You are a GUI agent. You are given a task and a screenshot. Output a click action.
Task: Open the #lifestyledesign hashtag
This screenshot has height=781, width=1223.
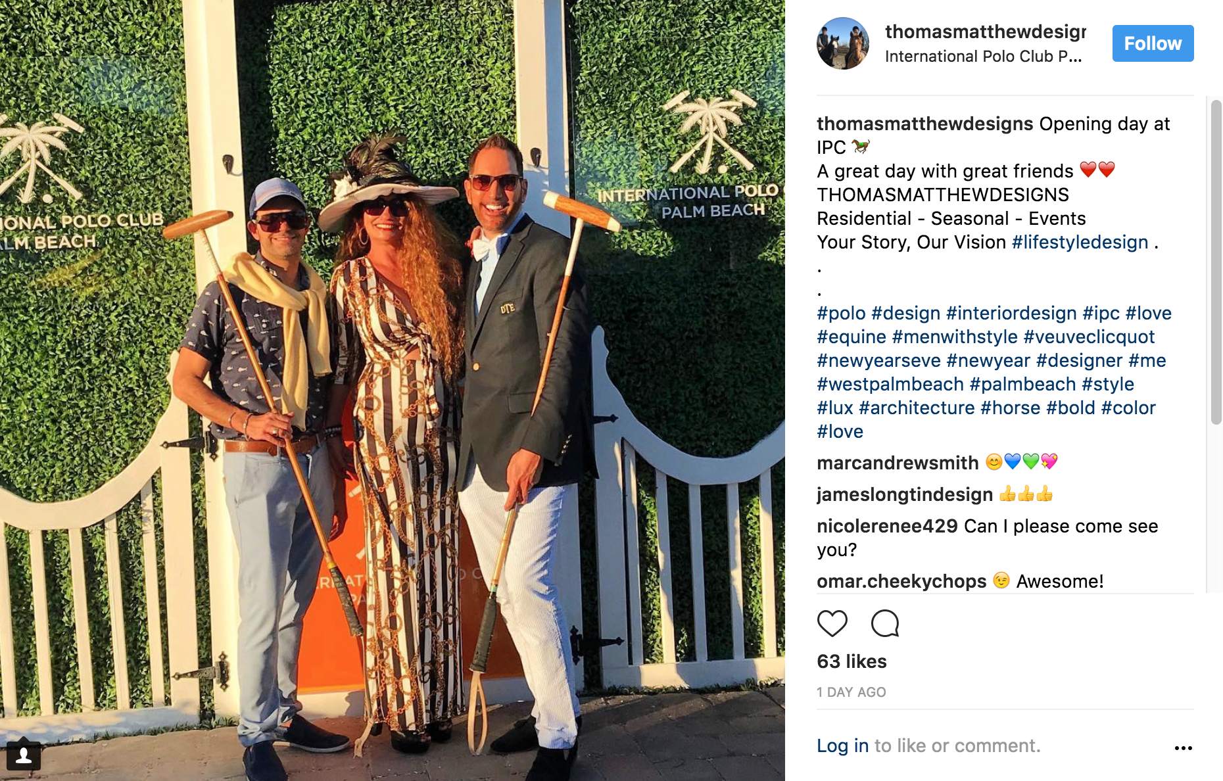[x=1080, y=242]
